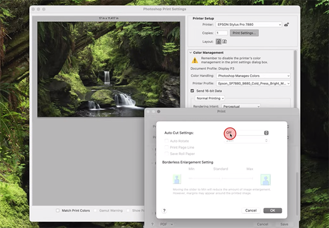Enable Auto Rotate checkbox

(x=166, y=141)
